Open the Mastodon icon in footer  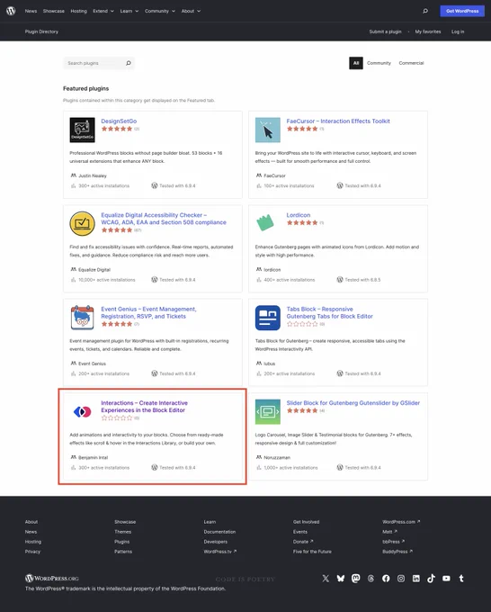click(356, 579)
